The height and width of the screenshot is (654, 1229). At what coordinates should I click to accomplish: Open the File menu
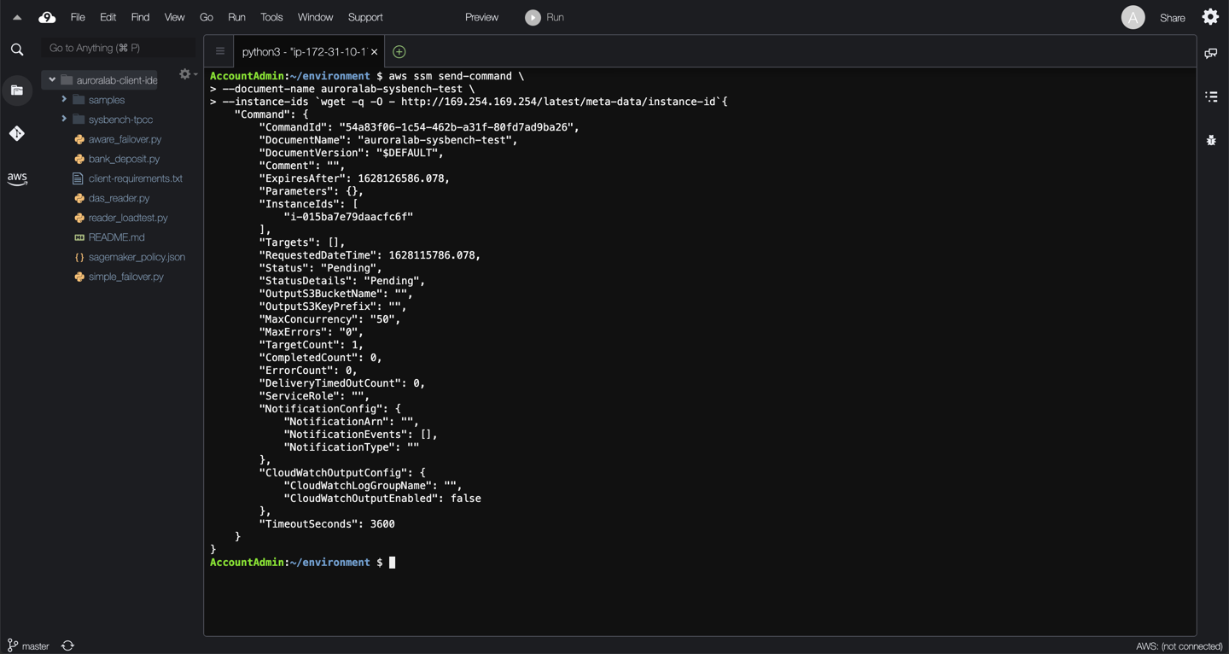77,16
